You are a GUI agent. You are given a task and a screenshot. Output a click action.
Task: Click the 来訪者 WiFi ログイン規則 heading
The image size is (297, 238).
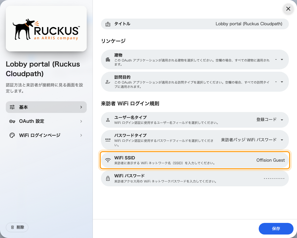click(x=130, y=104)
